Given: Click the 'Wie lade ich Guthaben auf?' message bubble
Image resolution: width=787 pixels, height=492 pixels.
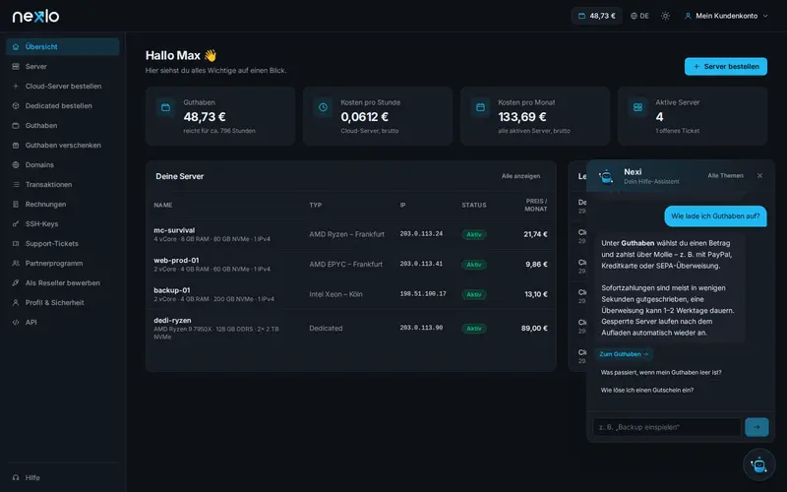Looking at the screenshot, I should point(715,216).
